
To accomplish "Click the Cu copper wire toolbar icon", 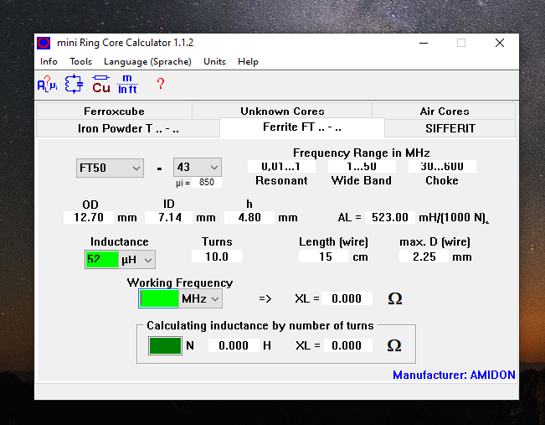I will (x=101, y=84).
